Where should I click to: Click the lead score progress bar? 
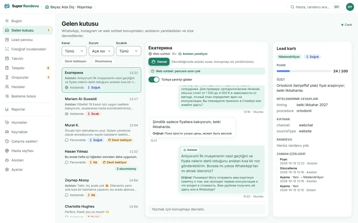tap(304, 71)
